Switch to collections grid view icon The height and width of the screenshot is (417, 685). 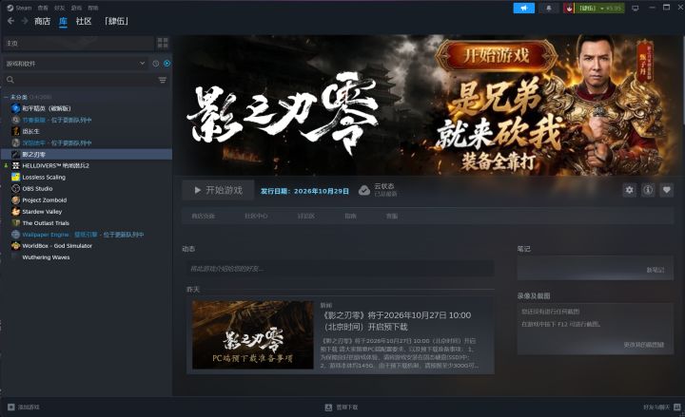163,43
